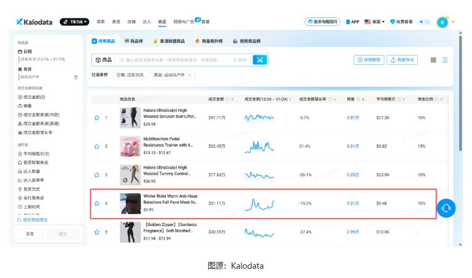Open the 过去30天 date range filter
The height and width of the screenshot is (278, 472).
(43, 59)
